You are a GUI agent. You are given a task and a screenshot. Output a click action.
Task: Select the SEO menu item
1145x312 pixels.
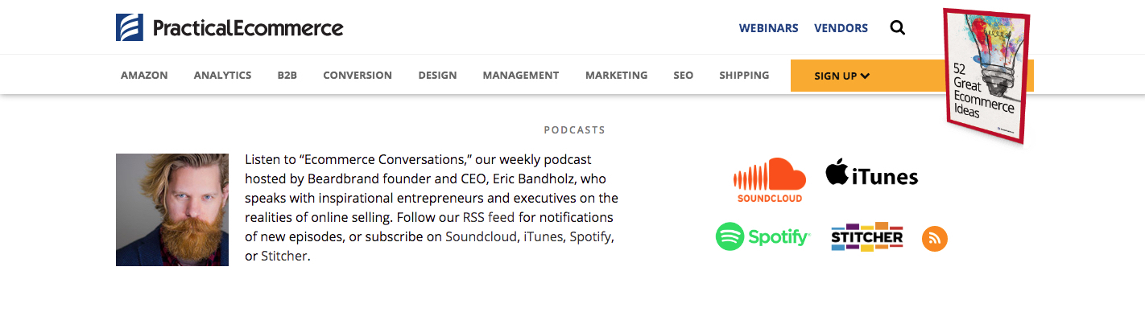tap(684, 76)
